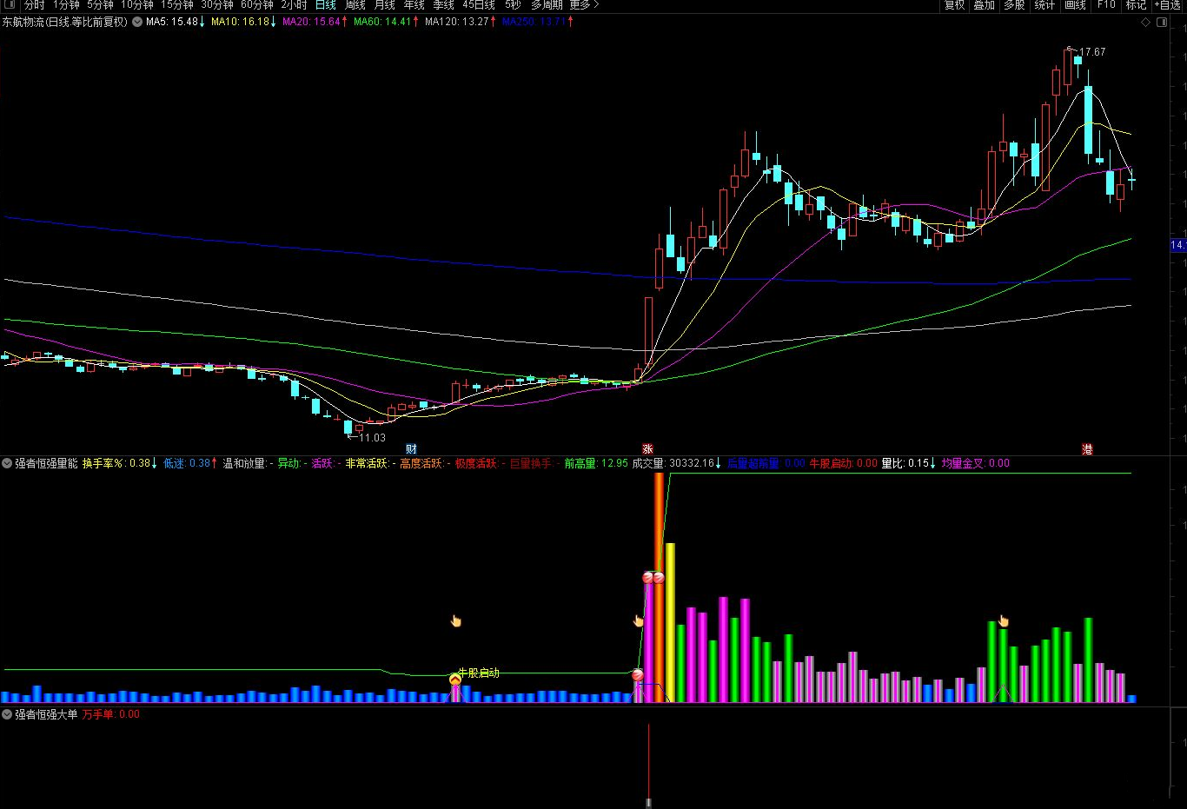This screenshot has width=1187, height=809.
Task: Expand the 强者恒强大单 indicator dropdown
Action: 7,714
